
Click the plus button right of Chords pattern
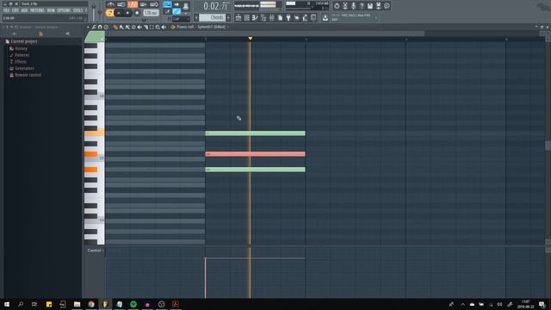pos(228,17)
